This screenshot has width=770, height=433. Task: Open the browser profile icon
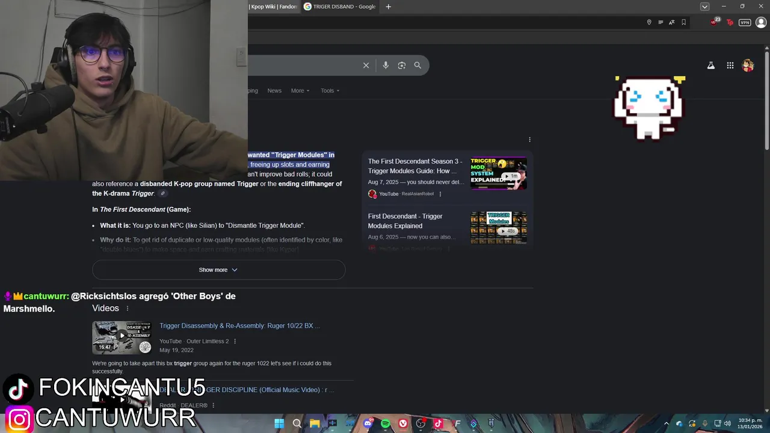[760, 22]
